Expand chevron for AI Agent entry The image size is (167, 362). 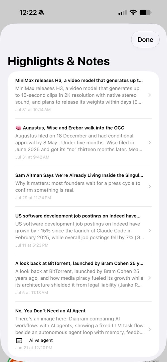[149, 329]
